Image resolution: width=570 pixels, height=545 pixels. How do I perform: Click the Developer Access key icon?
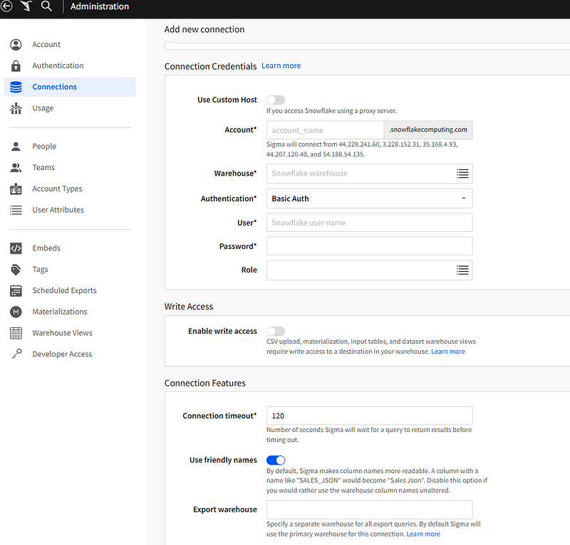[16, 354]
